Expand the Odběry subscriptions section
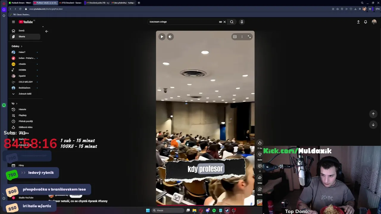The image size is (381, 214). (x=17, y=46)
